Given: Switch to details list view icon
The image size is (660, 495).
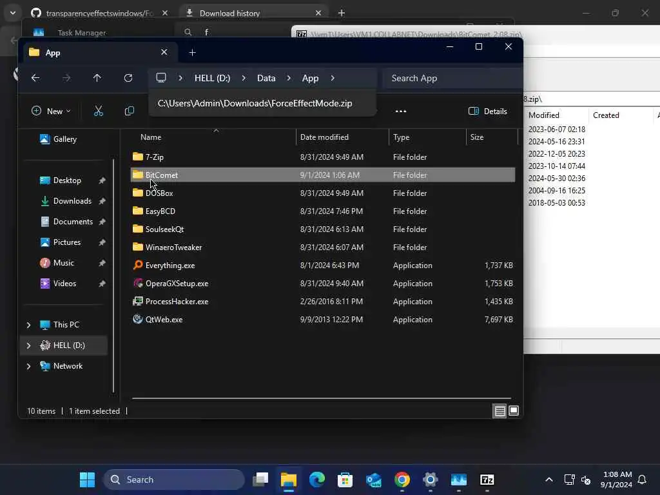Looking at the screenshot, I should point(500,411).
